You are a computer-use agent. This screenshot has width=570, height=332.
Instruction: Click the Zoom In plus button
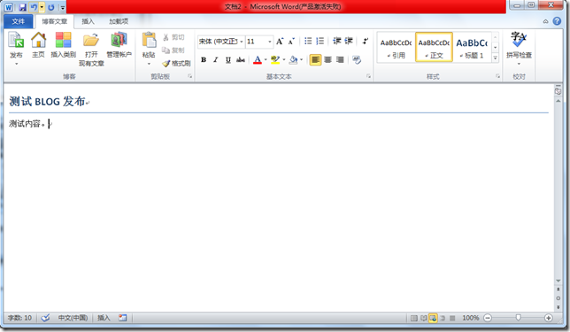(549, 318)
